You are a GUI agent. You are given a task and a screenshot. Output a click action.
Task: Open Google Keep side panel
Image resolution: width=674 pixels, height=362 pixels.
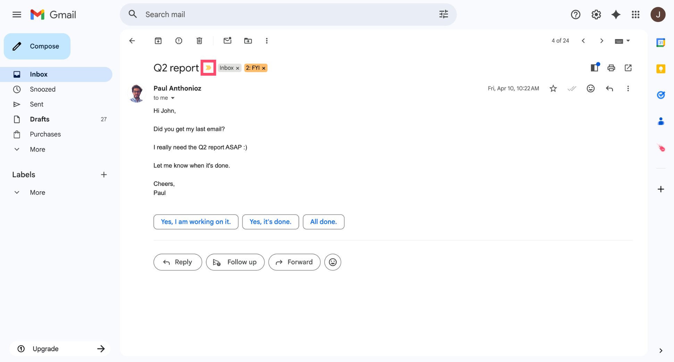coord(661,69)
